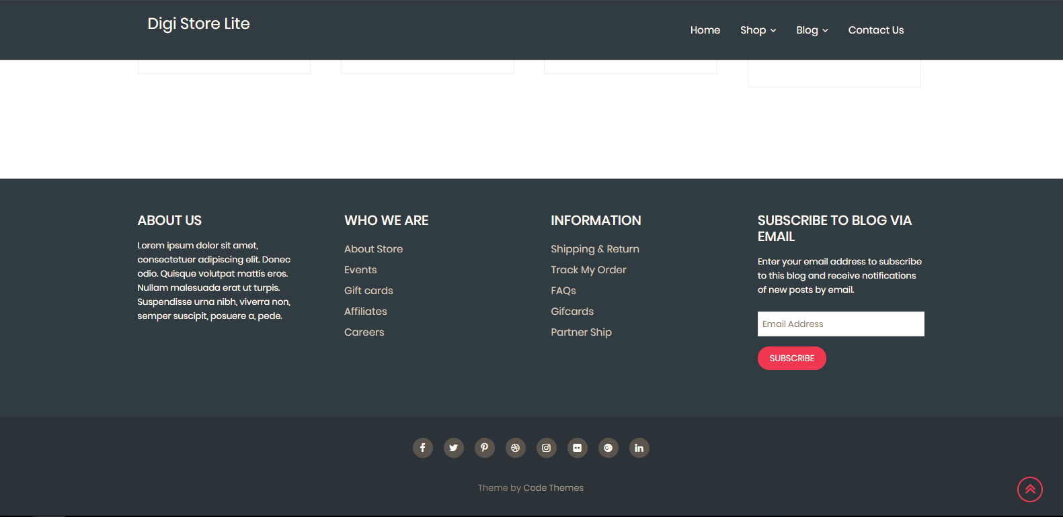Follow the Track My Order link
Screen dimensions: 1063x517
[x=588, y=270]
